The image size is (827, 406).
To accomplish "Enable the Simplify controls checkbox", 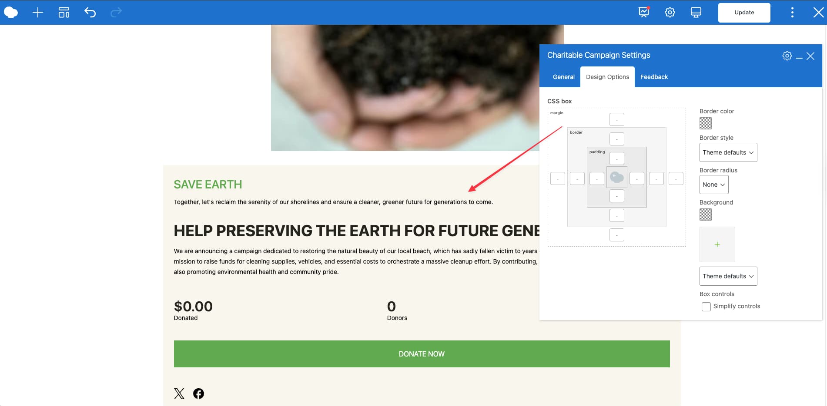I will [x=706, y=307].
